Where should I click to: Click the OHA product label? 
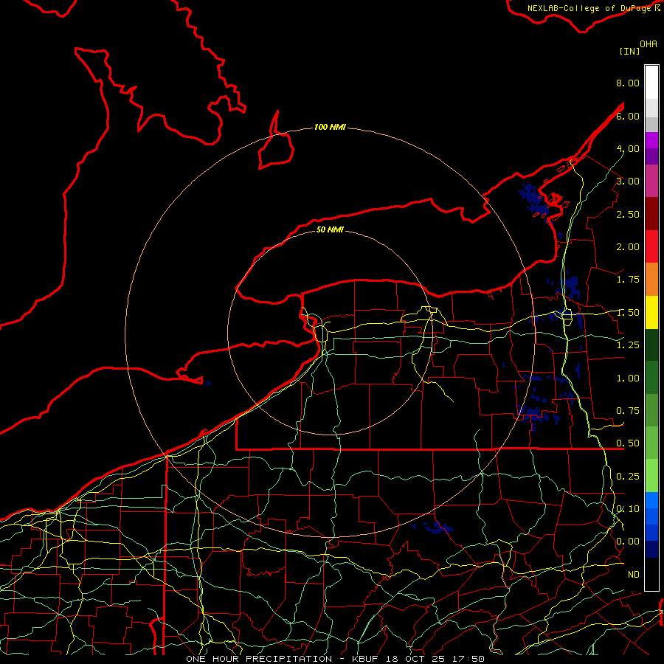[x=649, y=44]
